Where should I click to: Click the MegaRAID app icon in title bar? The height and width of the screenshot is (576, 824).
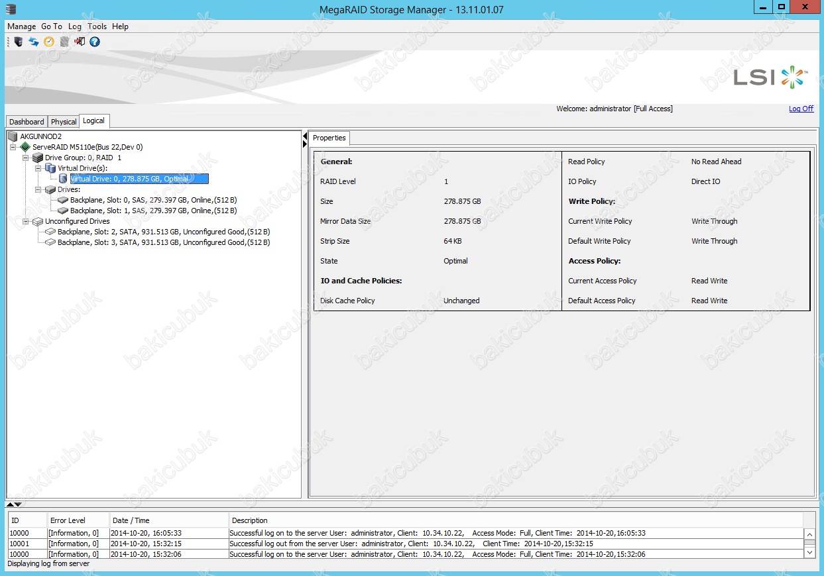(x=11, y=8)
